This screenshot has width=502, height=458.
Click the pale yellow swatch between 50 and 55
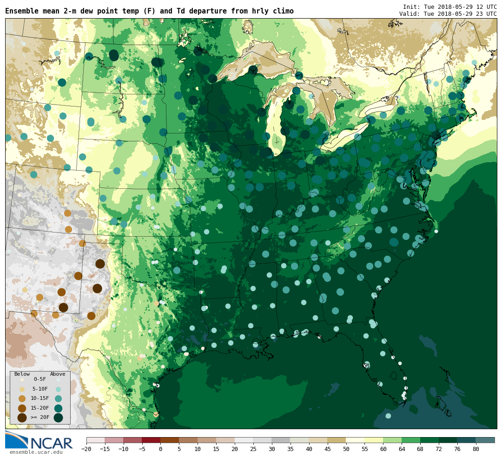[356, 440]
